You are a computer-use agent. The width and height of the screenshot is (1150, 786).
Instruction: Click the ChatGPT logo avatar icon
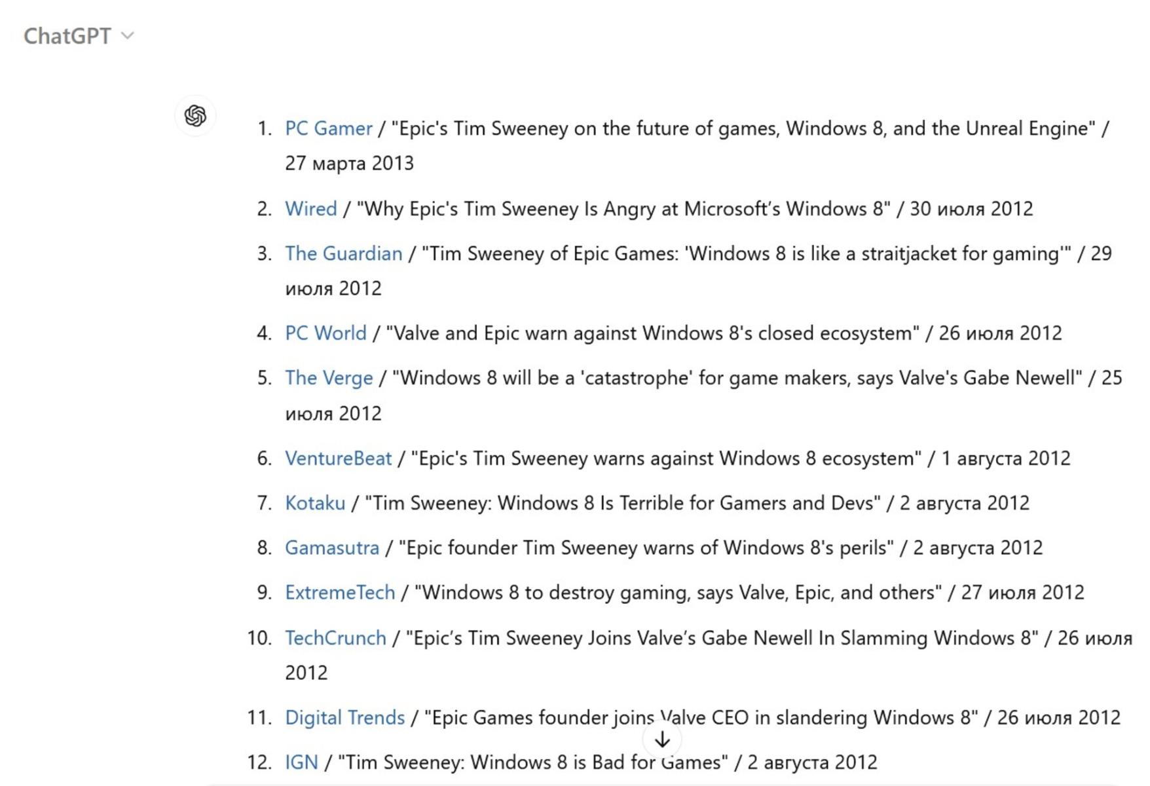(x=195, y=116)
